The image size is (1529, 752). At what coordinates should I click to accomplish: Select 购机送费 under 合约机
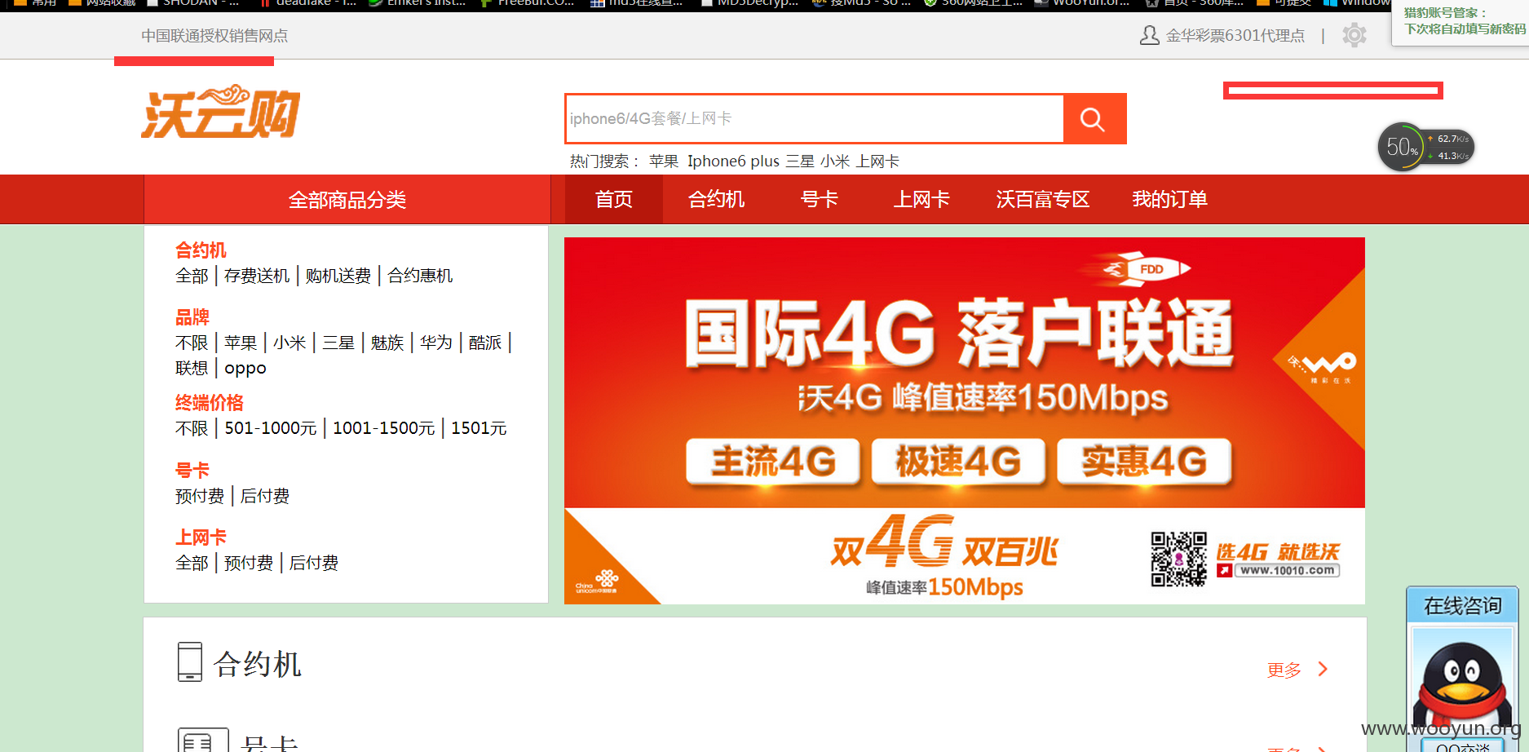click(338, 276)
